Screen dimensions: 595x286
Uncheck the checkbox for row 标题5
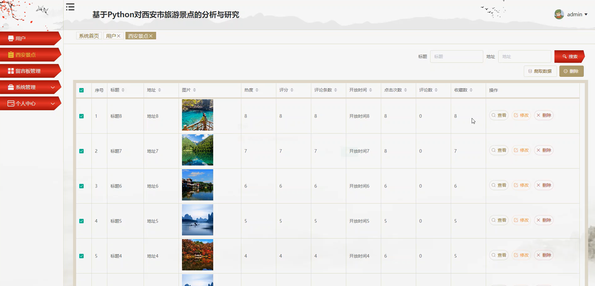[x=81, y=221]
